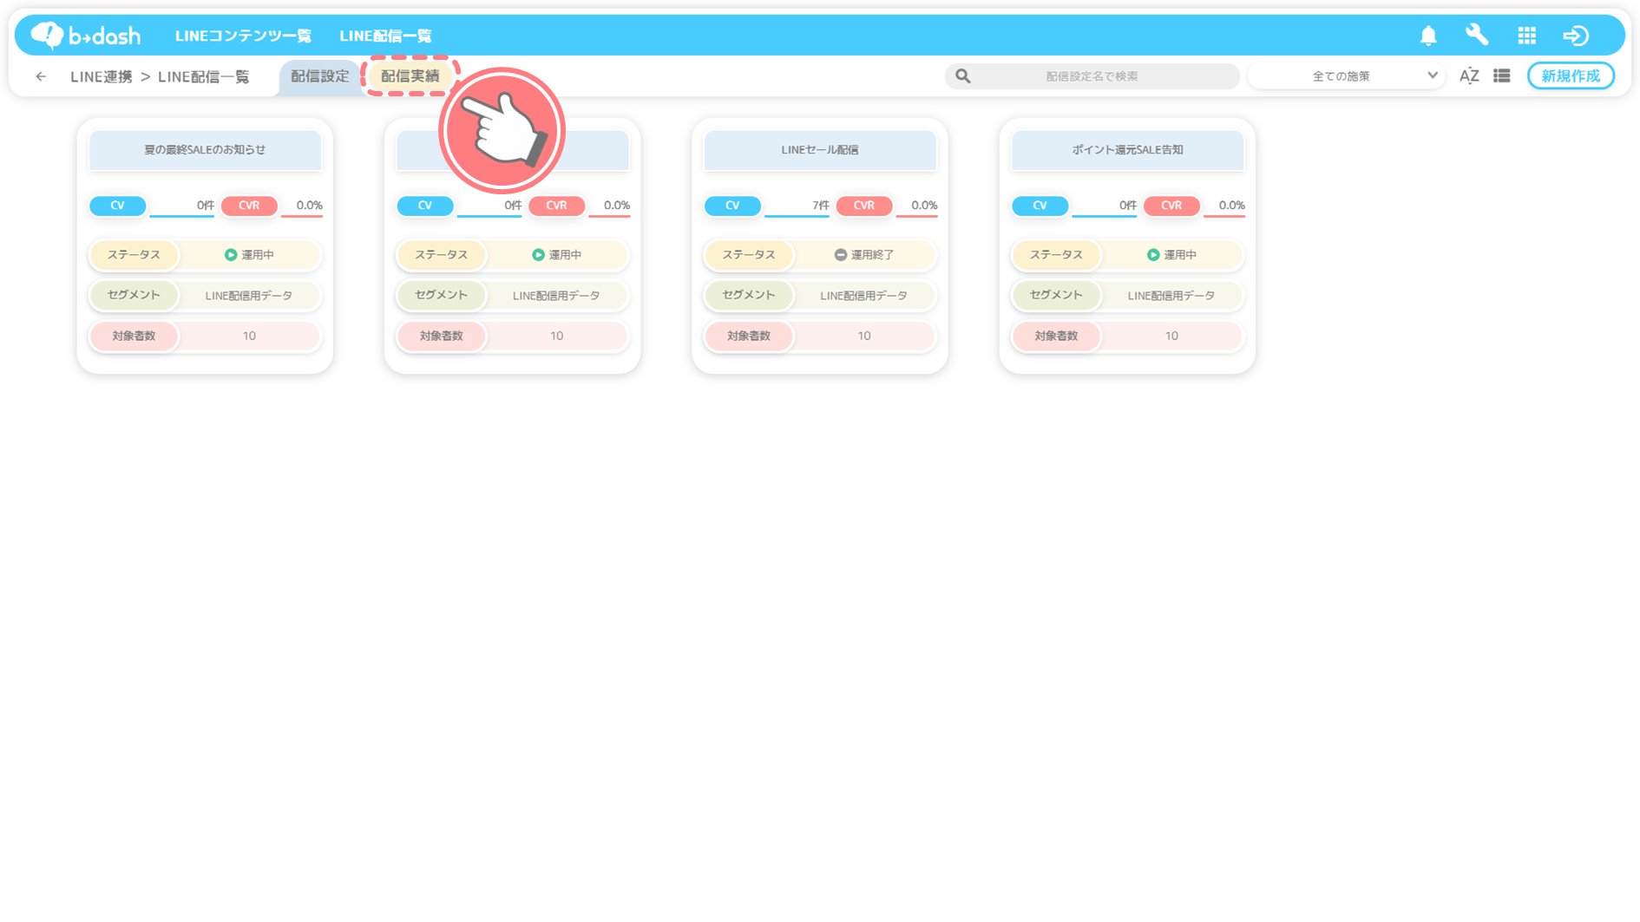
Task: Select the 配信設定 tab
Action: point(319,76)
